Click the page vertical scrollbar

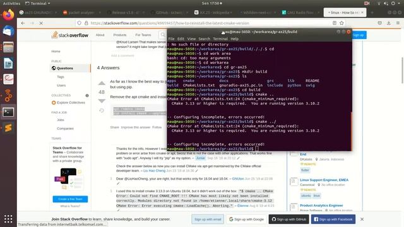tap(402, 70)
